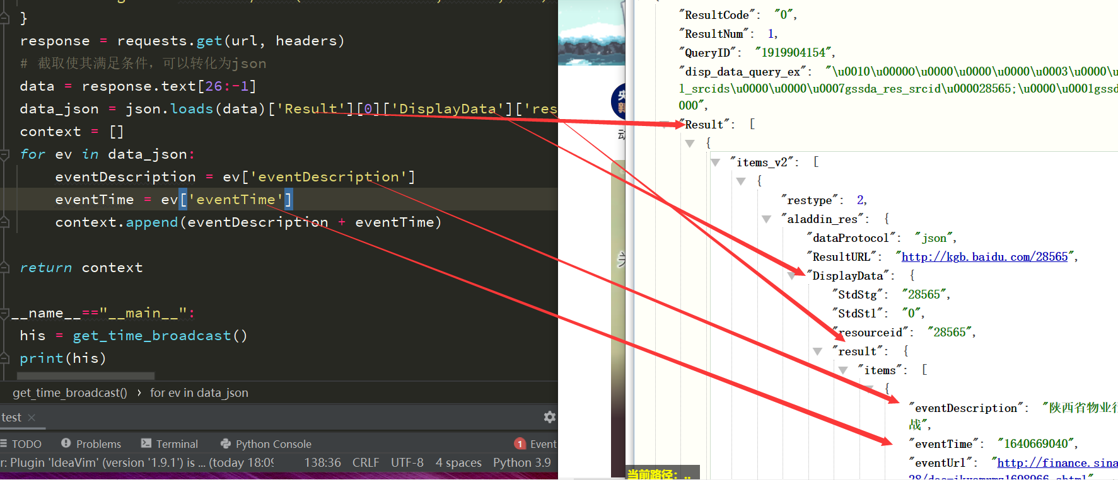Click the eventTime value 1640669040
This screenshot has width=1118, height=480.
[x=1036, y=444]
